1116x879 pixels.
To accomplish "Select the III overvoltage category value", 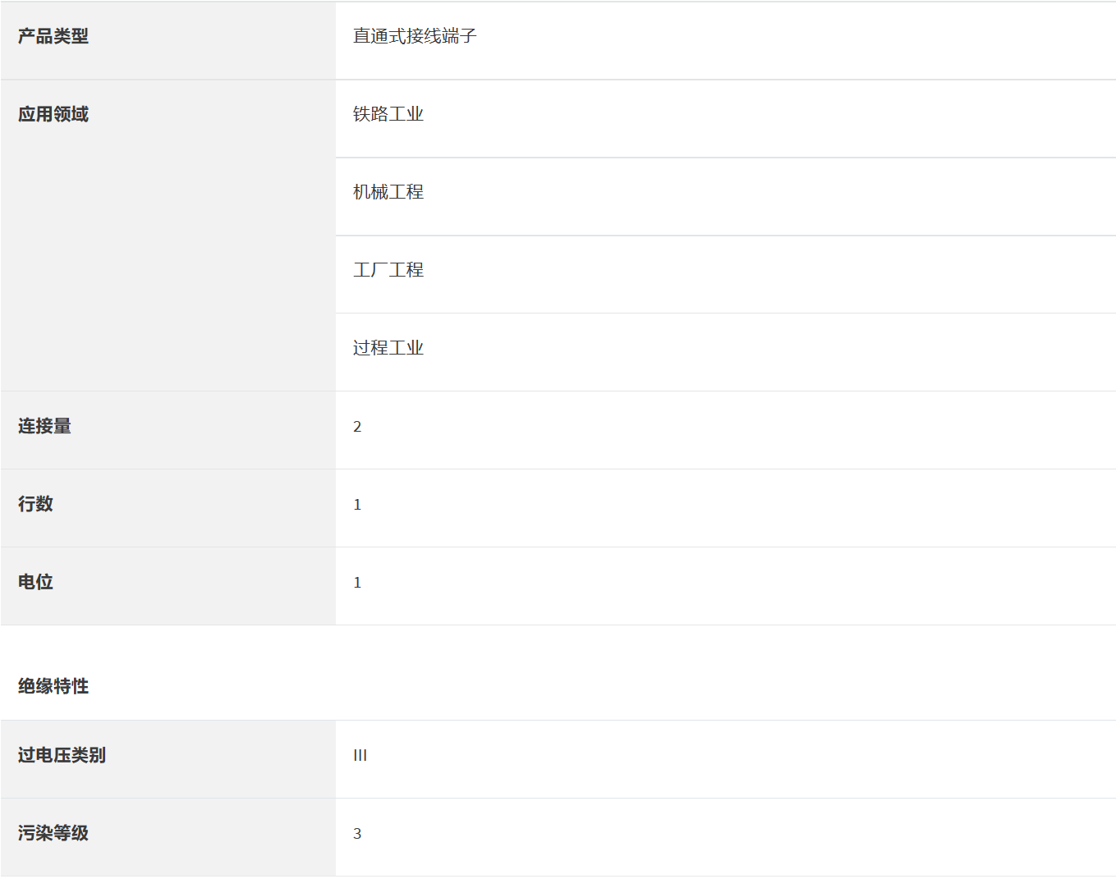I will click(360, 756).
